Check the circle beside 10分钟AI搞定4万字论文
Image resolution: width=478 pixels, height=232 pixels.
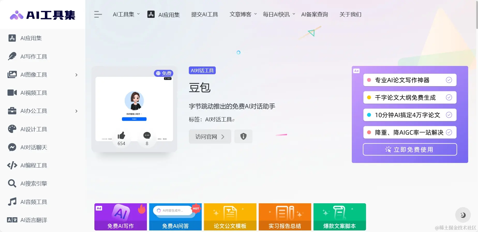coord(449,115)
